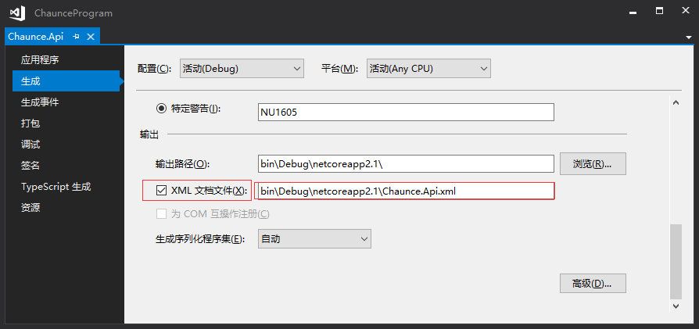Image resolution: width=699 pixels, height=329 pixels.
Task: Click the vertical scrollbar thumb
Action: point(676,261)
